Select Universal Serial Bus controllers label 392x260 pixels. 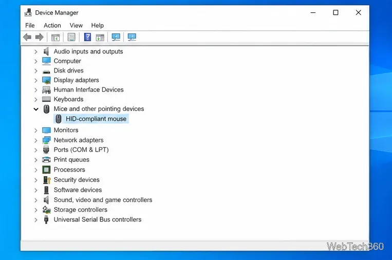pos(98,219)
